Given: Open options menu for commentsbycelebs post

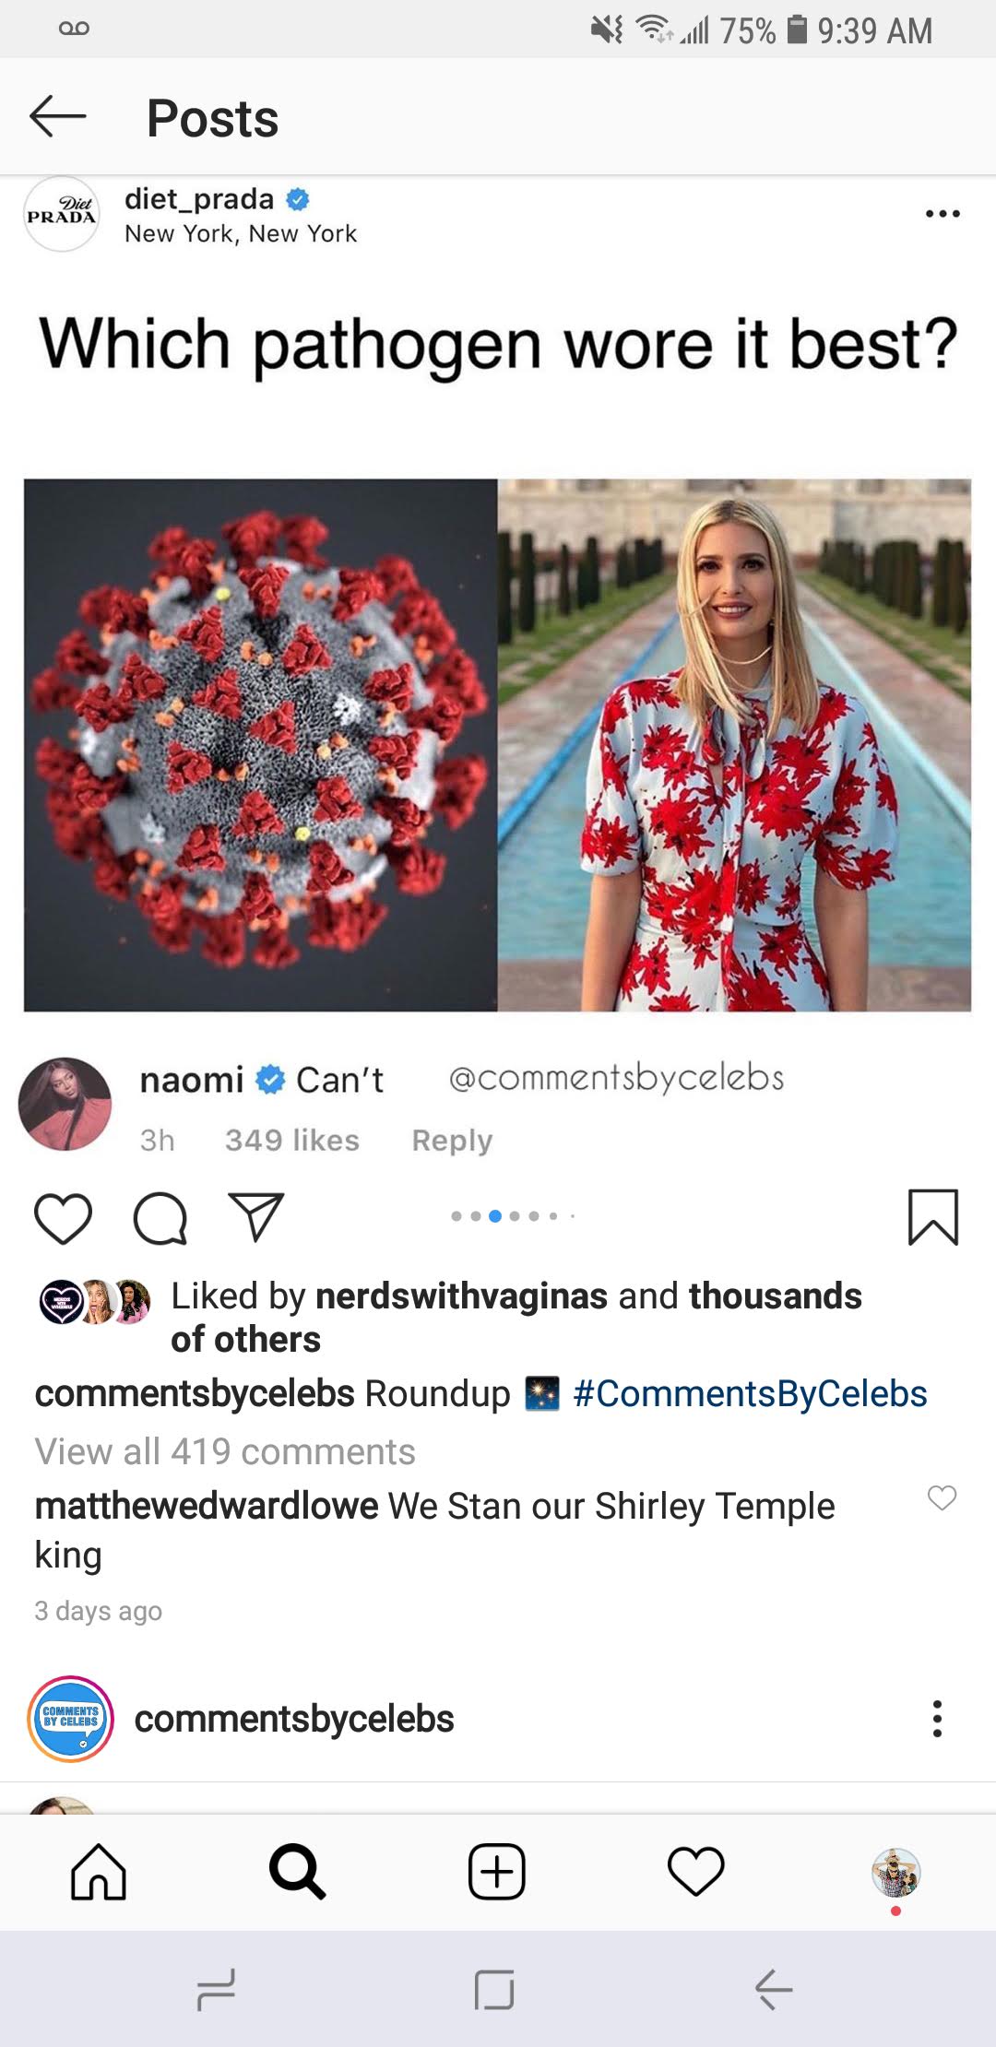Looking at the screenshot, I should pos(937,1719).
